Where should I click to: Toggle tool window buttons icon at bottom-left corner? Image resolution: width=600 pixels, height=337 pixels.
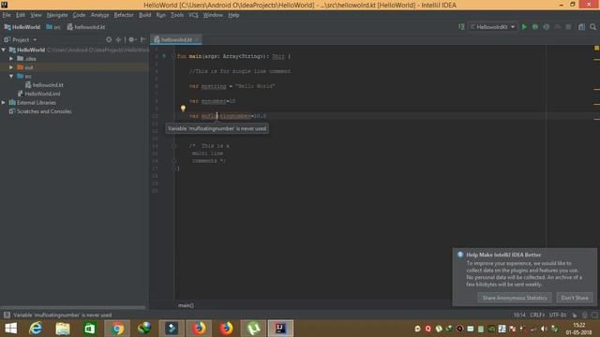(x=7, y=315)
